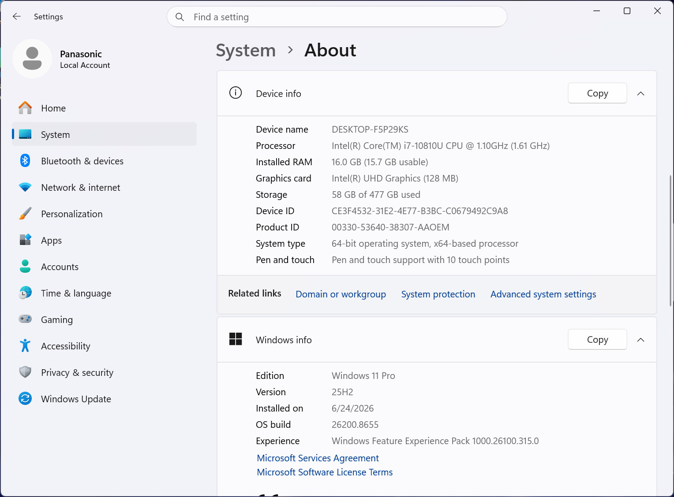The width and height of the screenshot is (674, 497).
Task: Click the Accounts person icon
Action: coord(25,267)
